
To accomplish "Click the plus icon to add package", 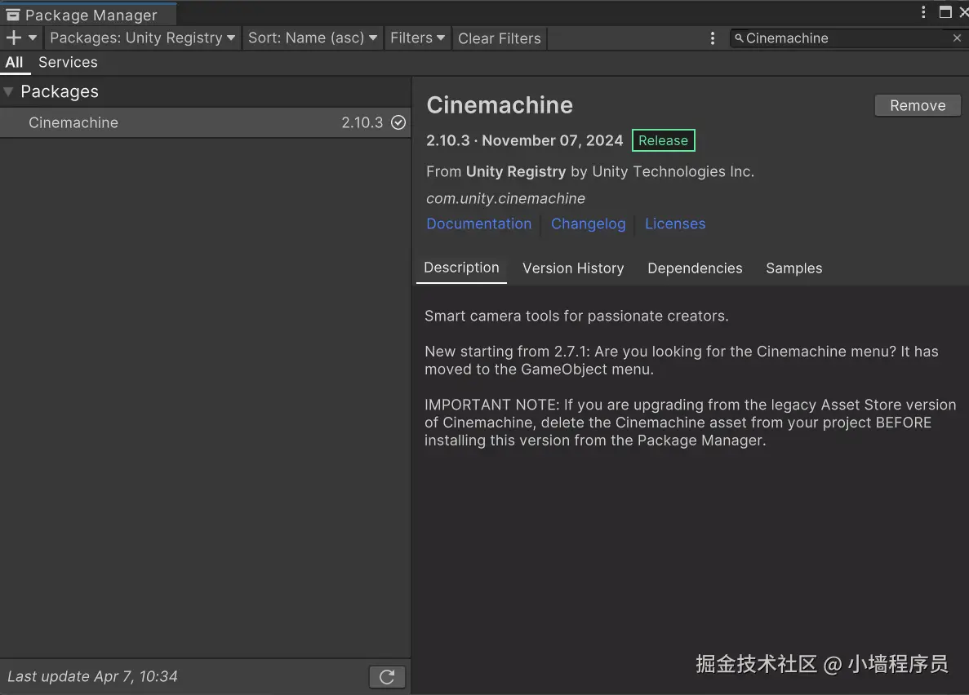I will point(14,38).
